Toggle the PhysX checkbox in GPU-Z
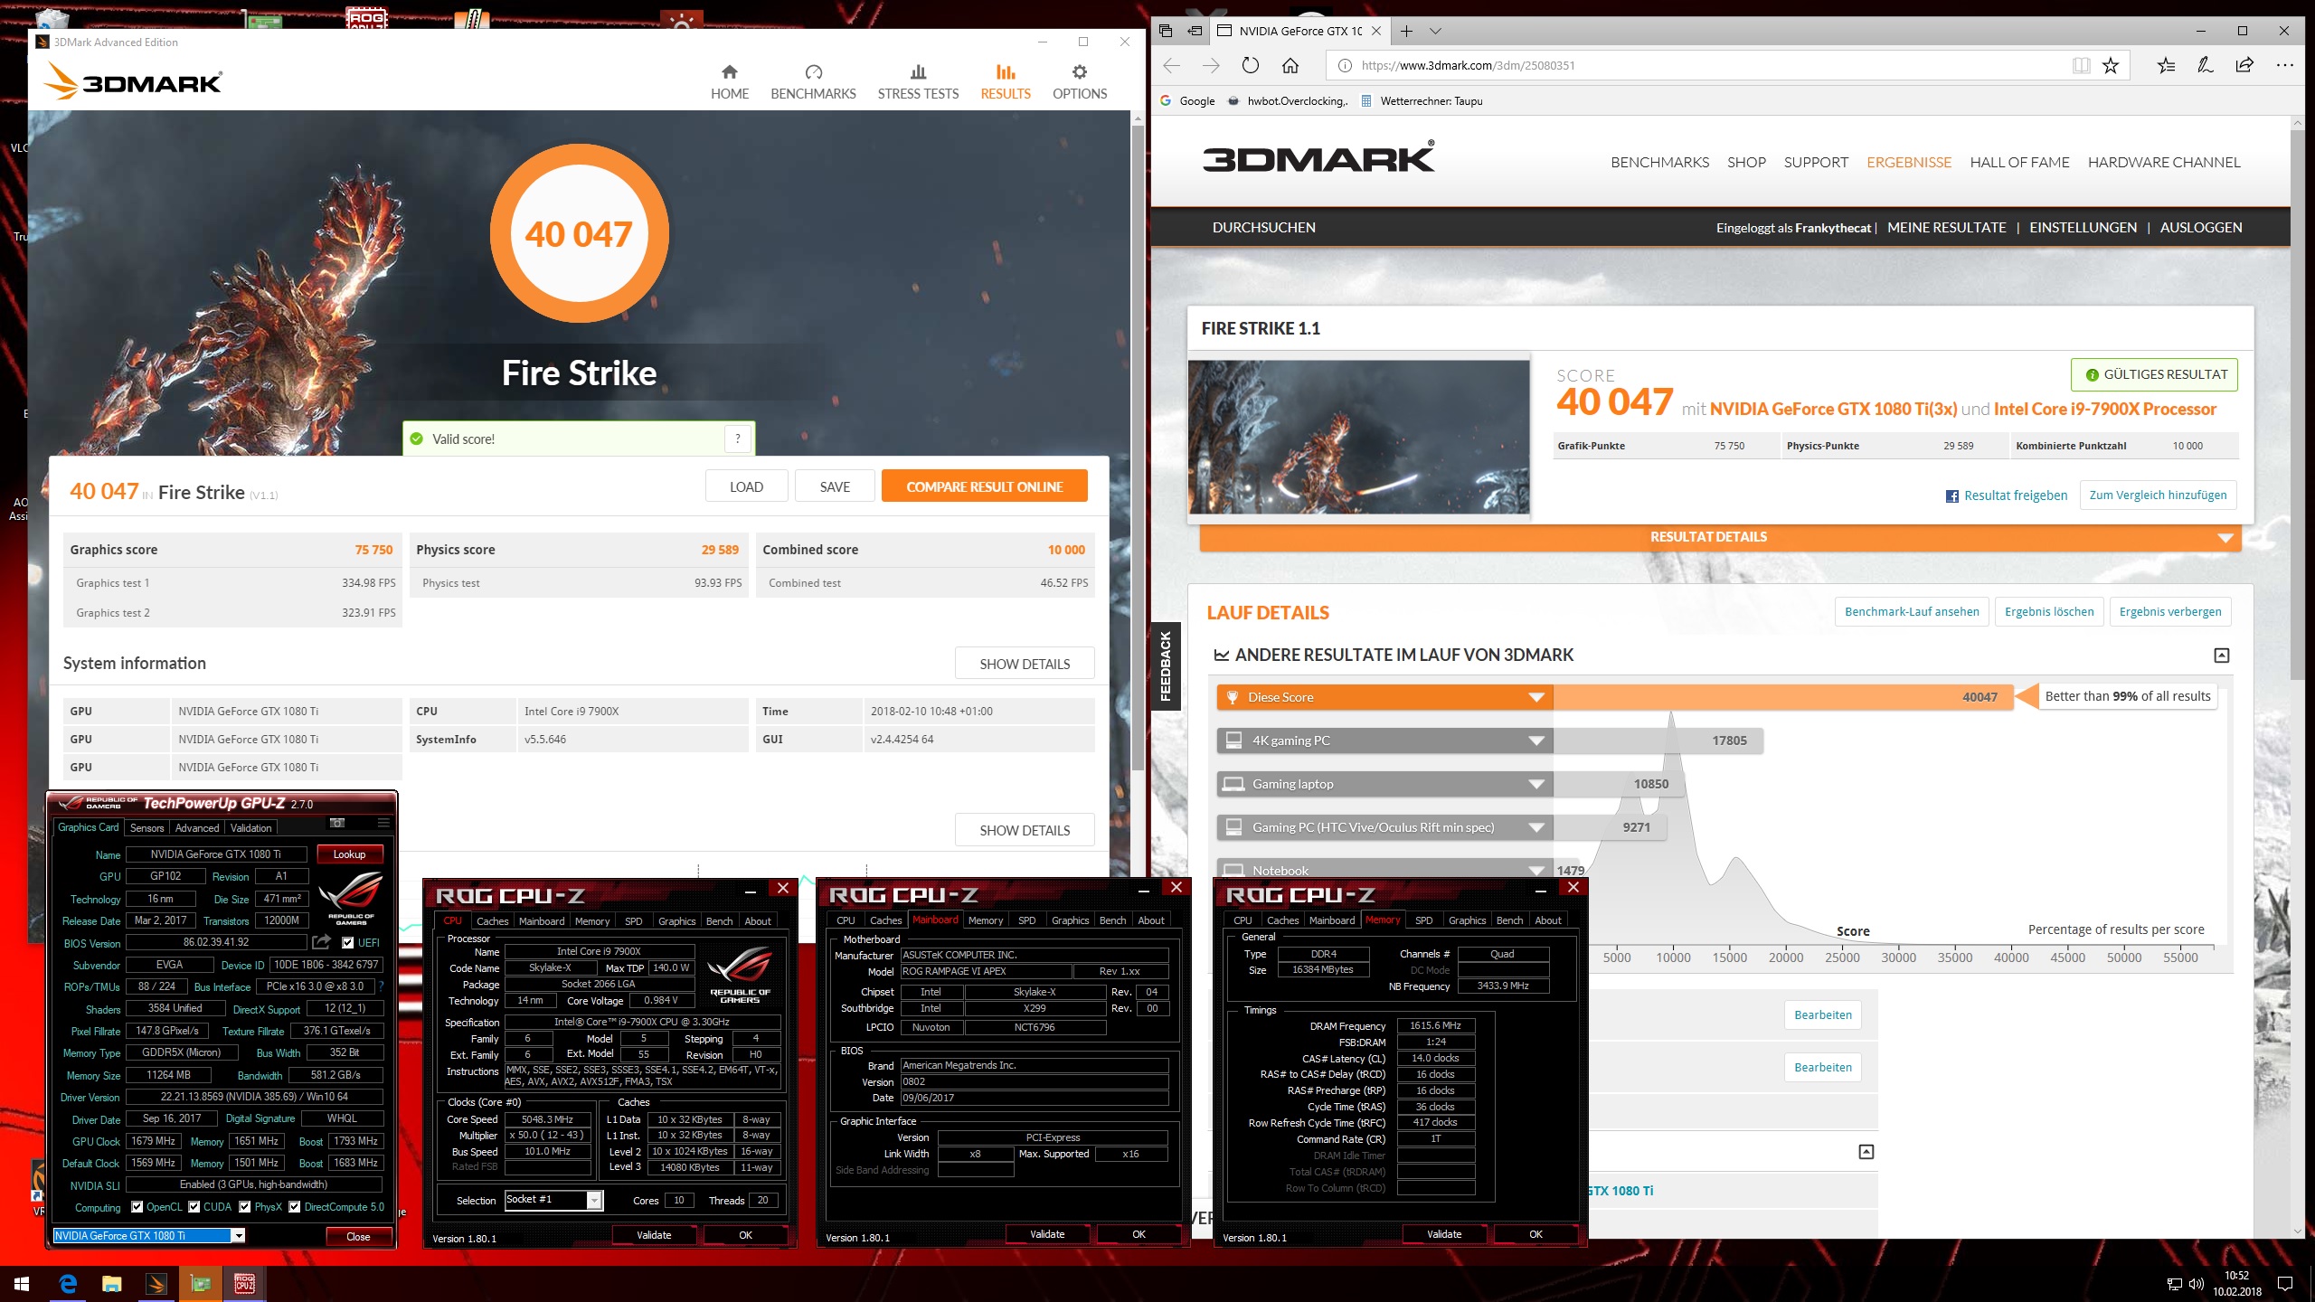2315x1302 pixels. pos(245,1206)
